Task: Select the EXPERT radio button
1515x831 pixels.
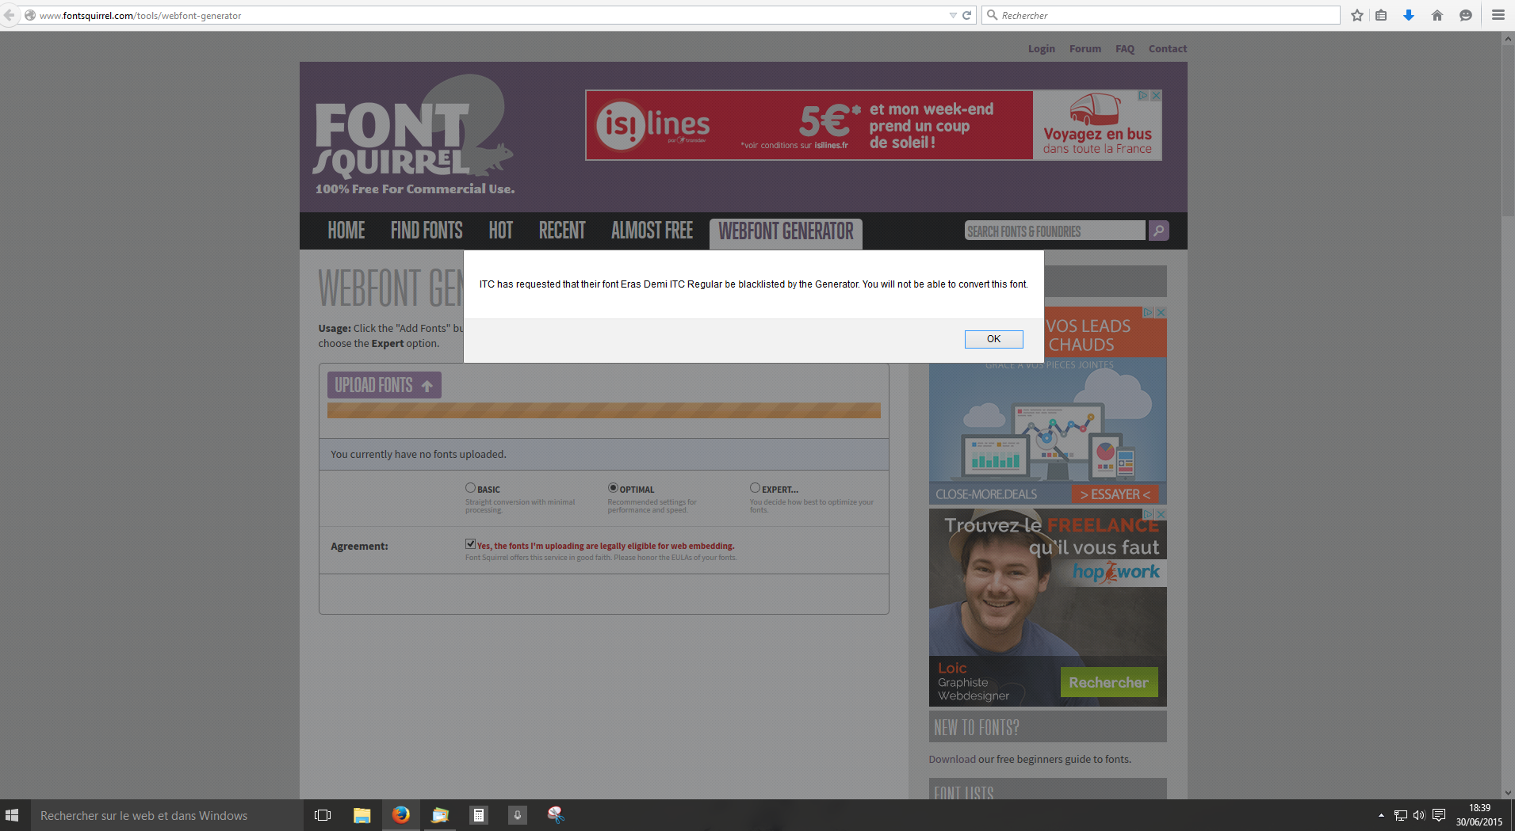Action: [x=755, y=488]
